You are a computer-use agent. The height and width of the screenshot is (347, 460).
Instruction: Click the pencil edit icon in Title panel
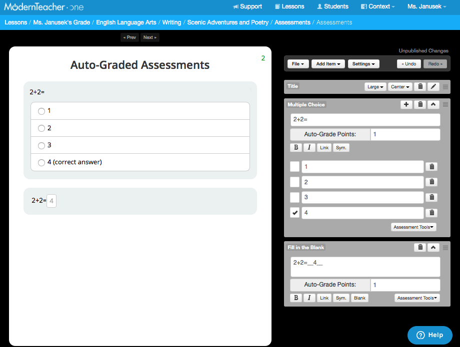[x=433, y=87]
